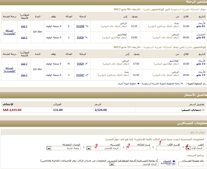Open flight SV829 details link
This screenshot has width=207, height=169.
tap(80, 64)
